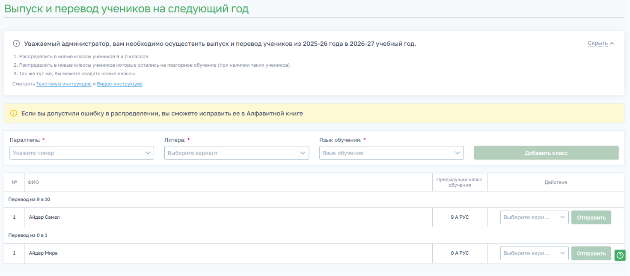
Task: Click the Литера field label
Action: [x=177, y=140]
